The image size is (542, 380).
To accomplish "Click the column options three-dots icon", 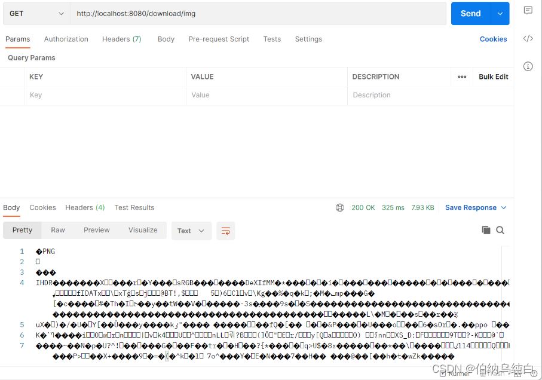I will [462, 76].
